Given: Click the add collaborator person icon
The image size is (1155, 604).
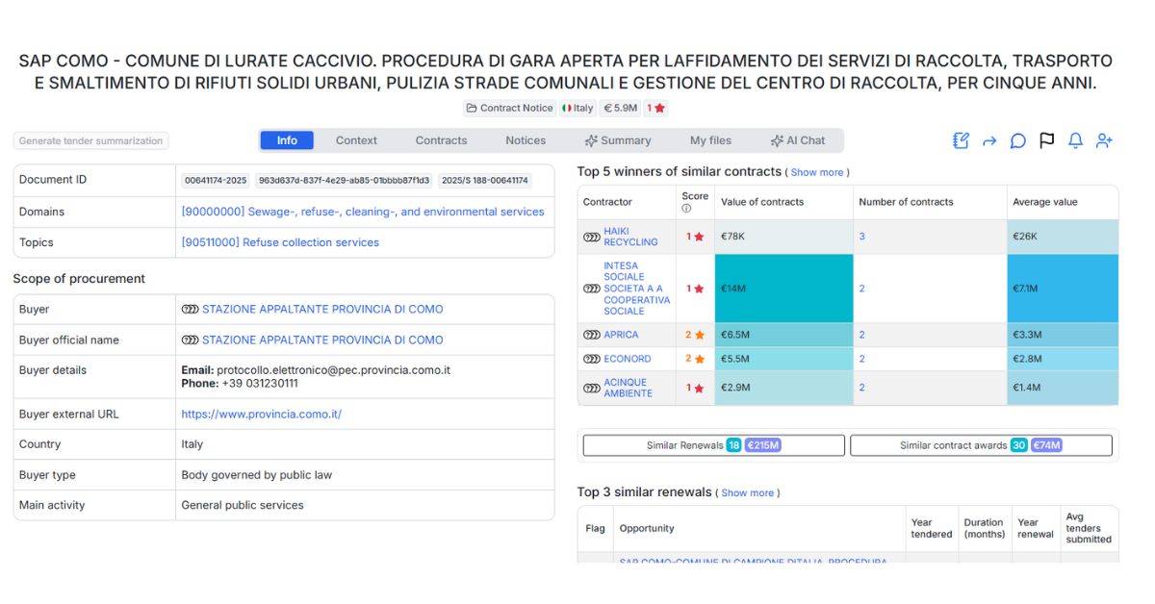Looking at the screenshot, I should [x=1104, y=140].
